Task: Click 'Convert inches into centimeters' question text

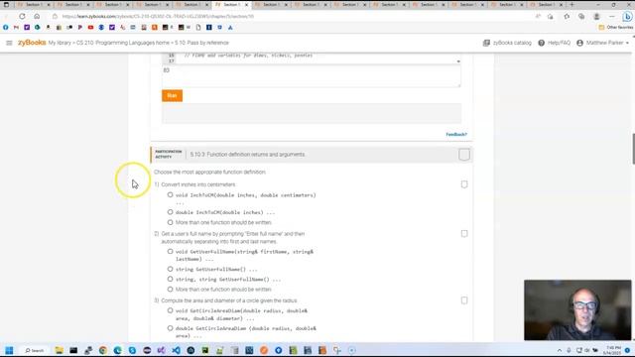Action: click(x=198, y=184)
